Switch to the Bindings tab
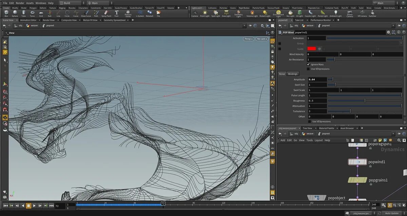 292,74
